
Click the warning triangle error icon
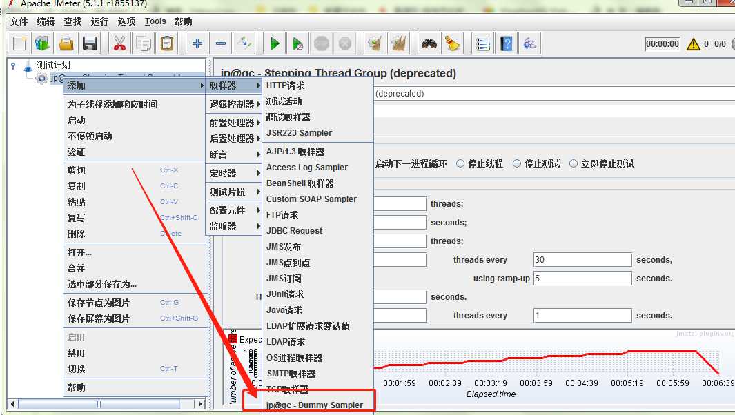point(694,44)
